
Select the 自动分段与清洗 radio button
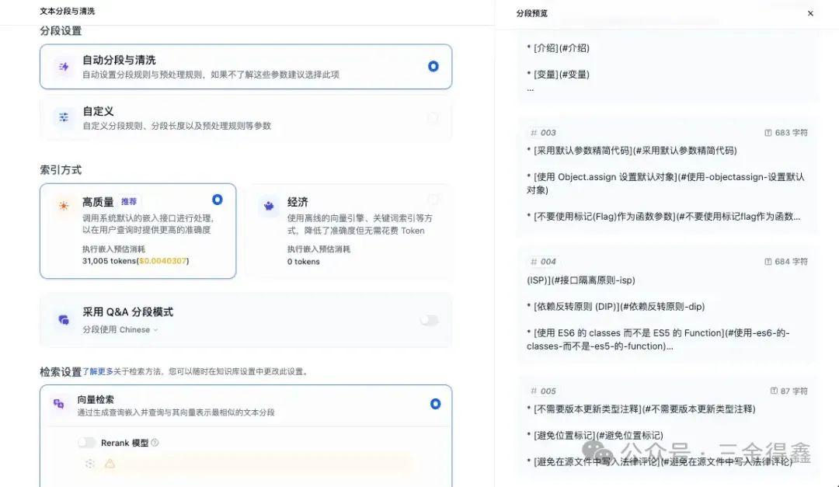click(x=433, y=67)
